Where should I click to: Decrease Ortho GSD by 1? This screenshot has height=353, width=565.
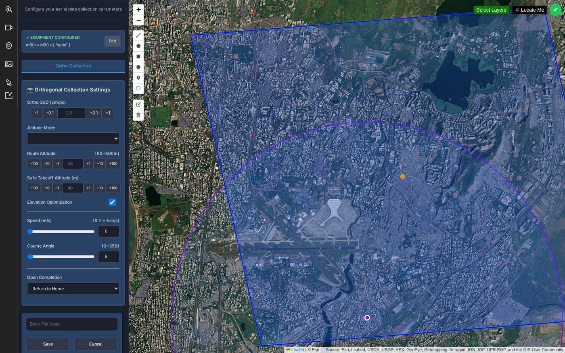[x=36, y=113]
